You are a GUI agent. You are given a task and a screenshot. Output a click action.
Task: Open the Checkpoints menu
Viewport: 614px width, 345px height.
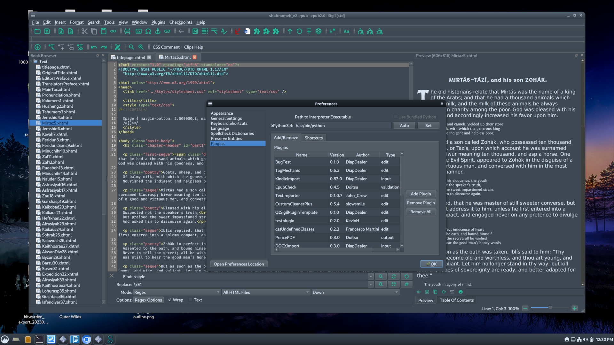(181, 22)
